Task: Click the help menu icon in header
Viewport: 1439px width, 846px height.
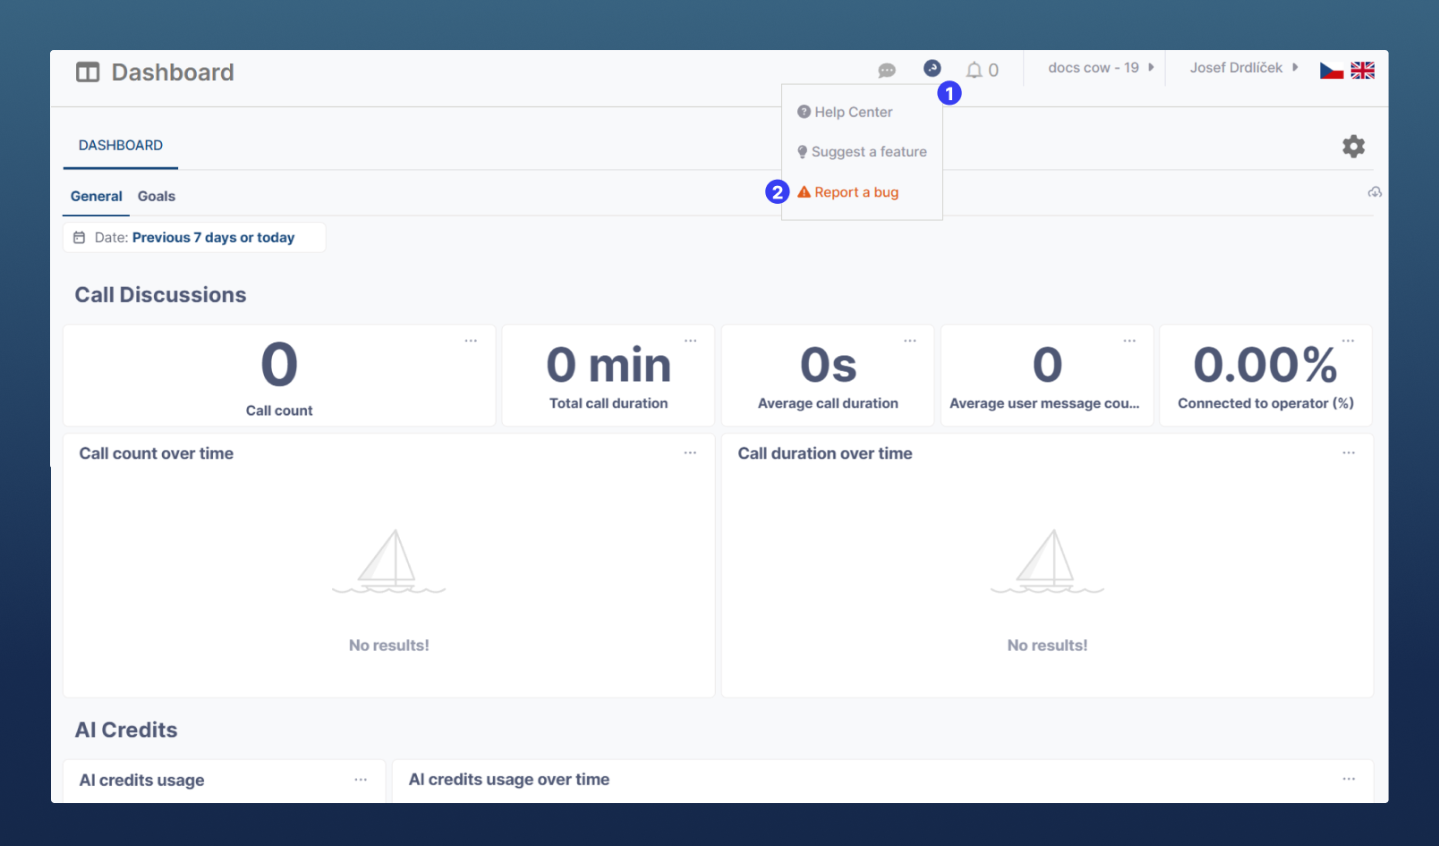Action: point(932,68)
